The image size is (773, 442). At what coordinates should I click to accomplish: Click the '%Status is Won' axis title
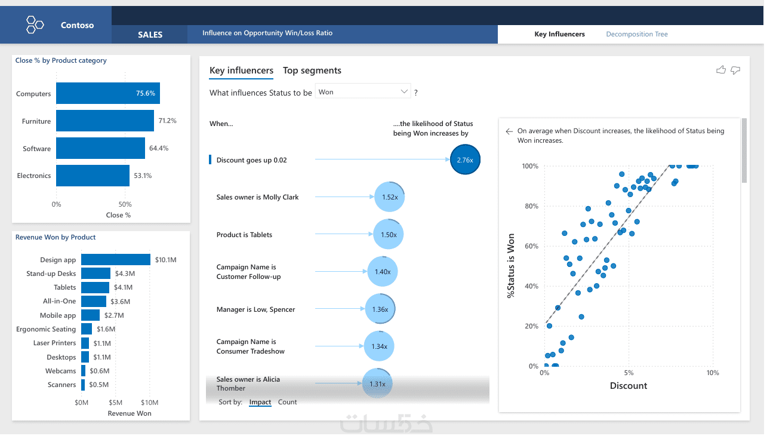pos(511,266)
